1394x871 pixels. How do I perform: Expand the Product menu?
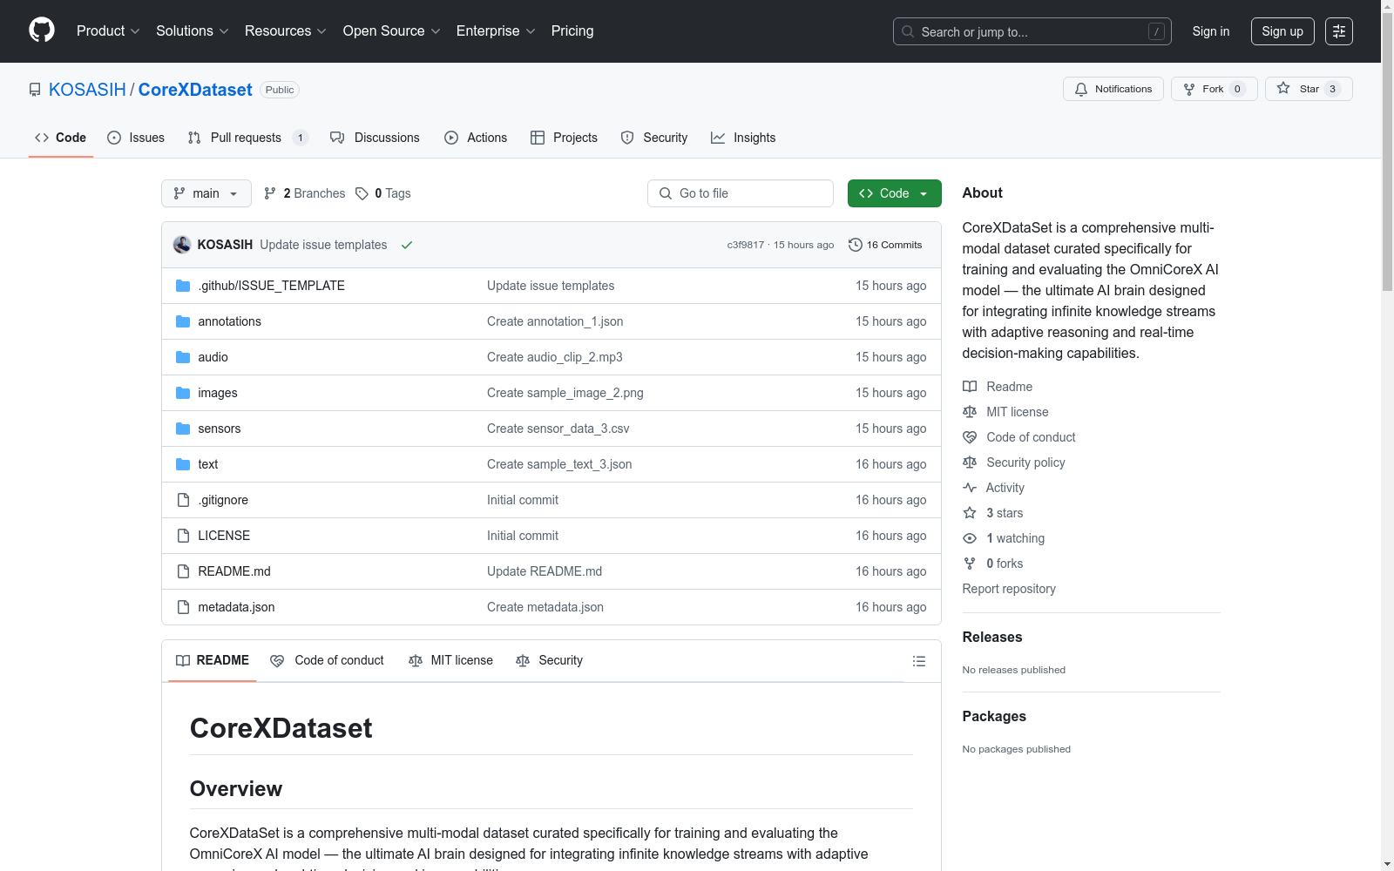coord(108,31)
